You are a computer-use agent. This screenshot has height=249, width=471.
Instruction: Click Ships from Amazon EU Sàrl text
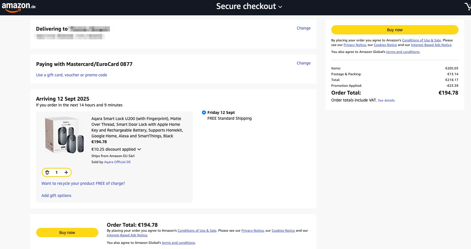tap(113, 156)
